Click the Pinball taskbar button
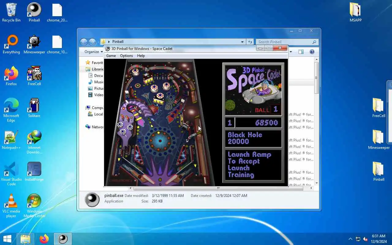Viewport: 392px width, 245px height. coord(63,239)
